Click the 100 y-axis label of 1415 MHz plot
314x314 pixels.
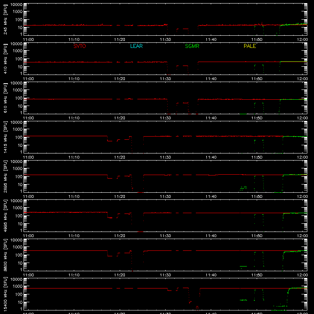[x=19, y=137]
